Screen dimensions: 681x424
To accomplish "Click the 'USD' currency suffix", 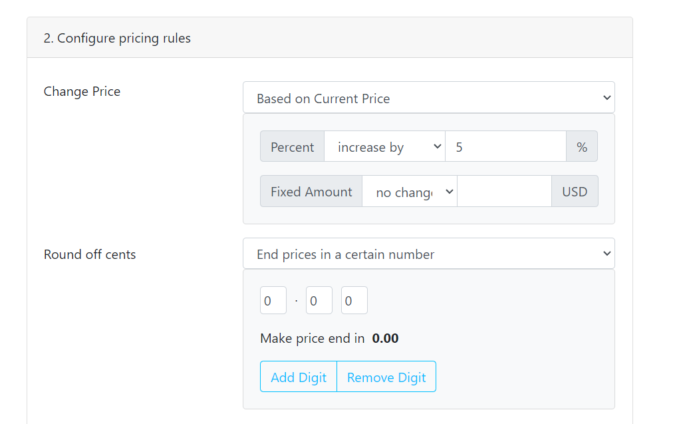I will [575, 192].
